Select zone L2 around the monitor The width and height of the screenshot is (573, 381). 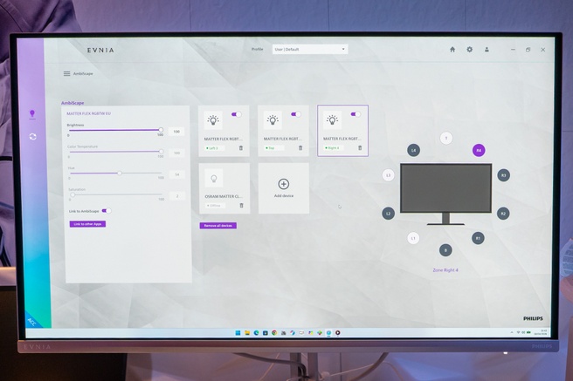(388, 214)
